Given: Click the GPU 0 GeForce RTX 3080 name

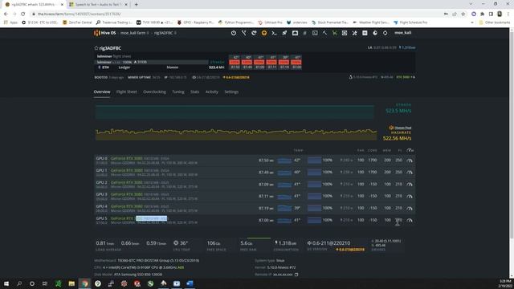Looking at the screenshot, I should (x=127, y=159).
